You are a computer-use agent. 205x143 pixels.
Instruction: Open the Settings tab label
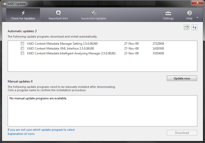point(168,18)
